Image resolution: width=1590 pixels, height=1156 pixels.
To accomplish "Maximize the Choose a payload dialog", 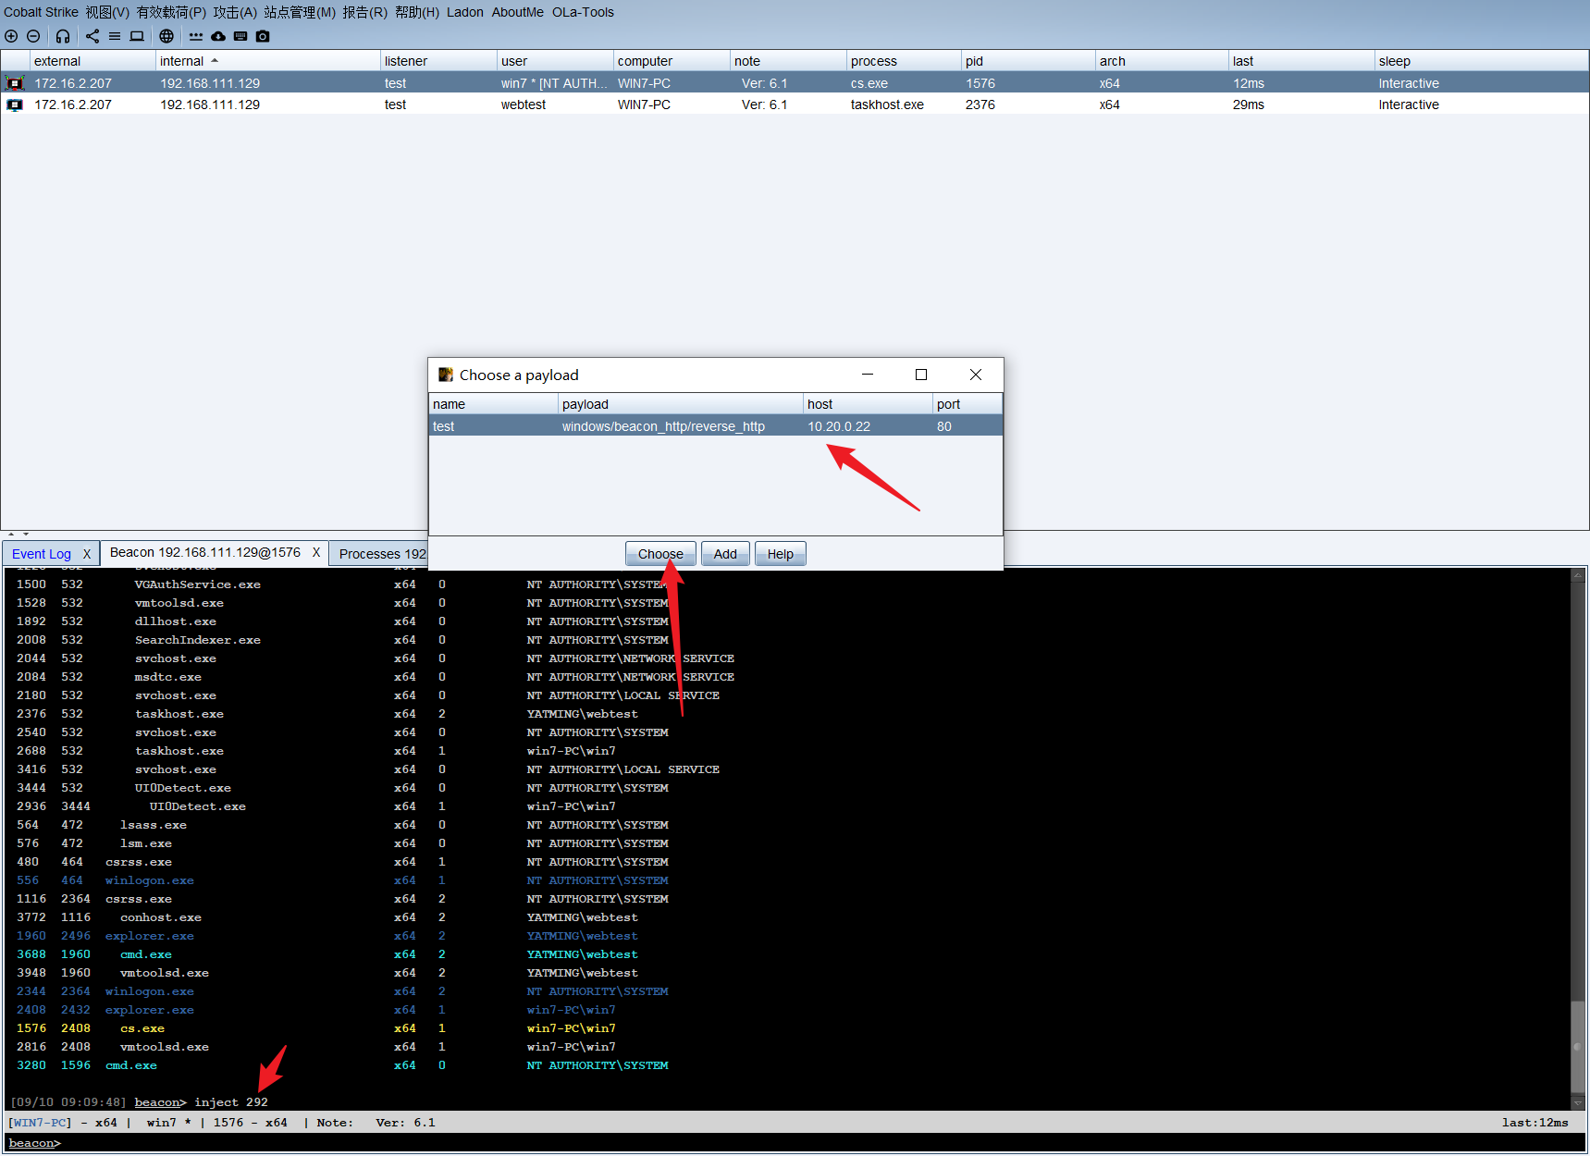I will tap(921, 375).
